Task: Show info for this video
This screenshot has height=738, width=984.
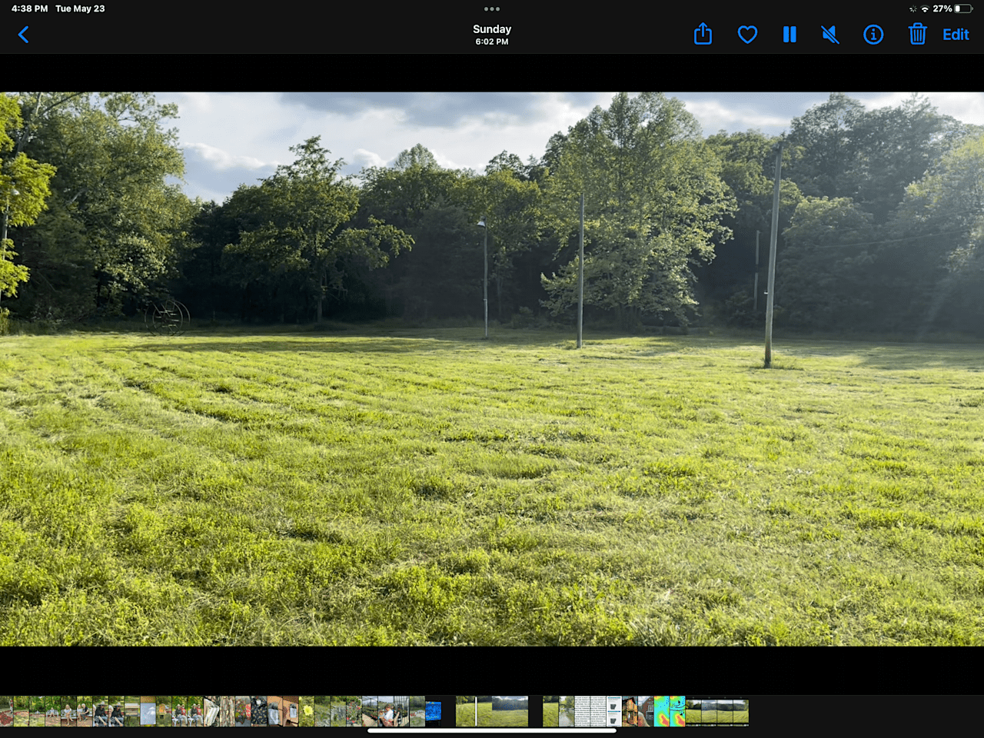Action: (873, 35)
